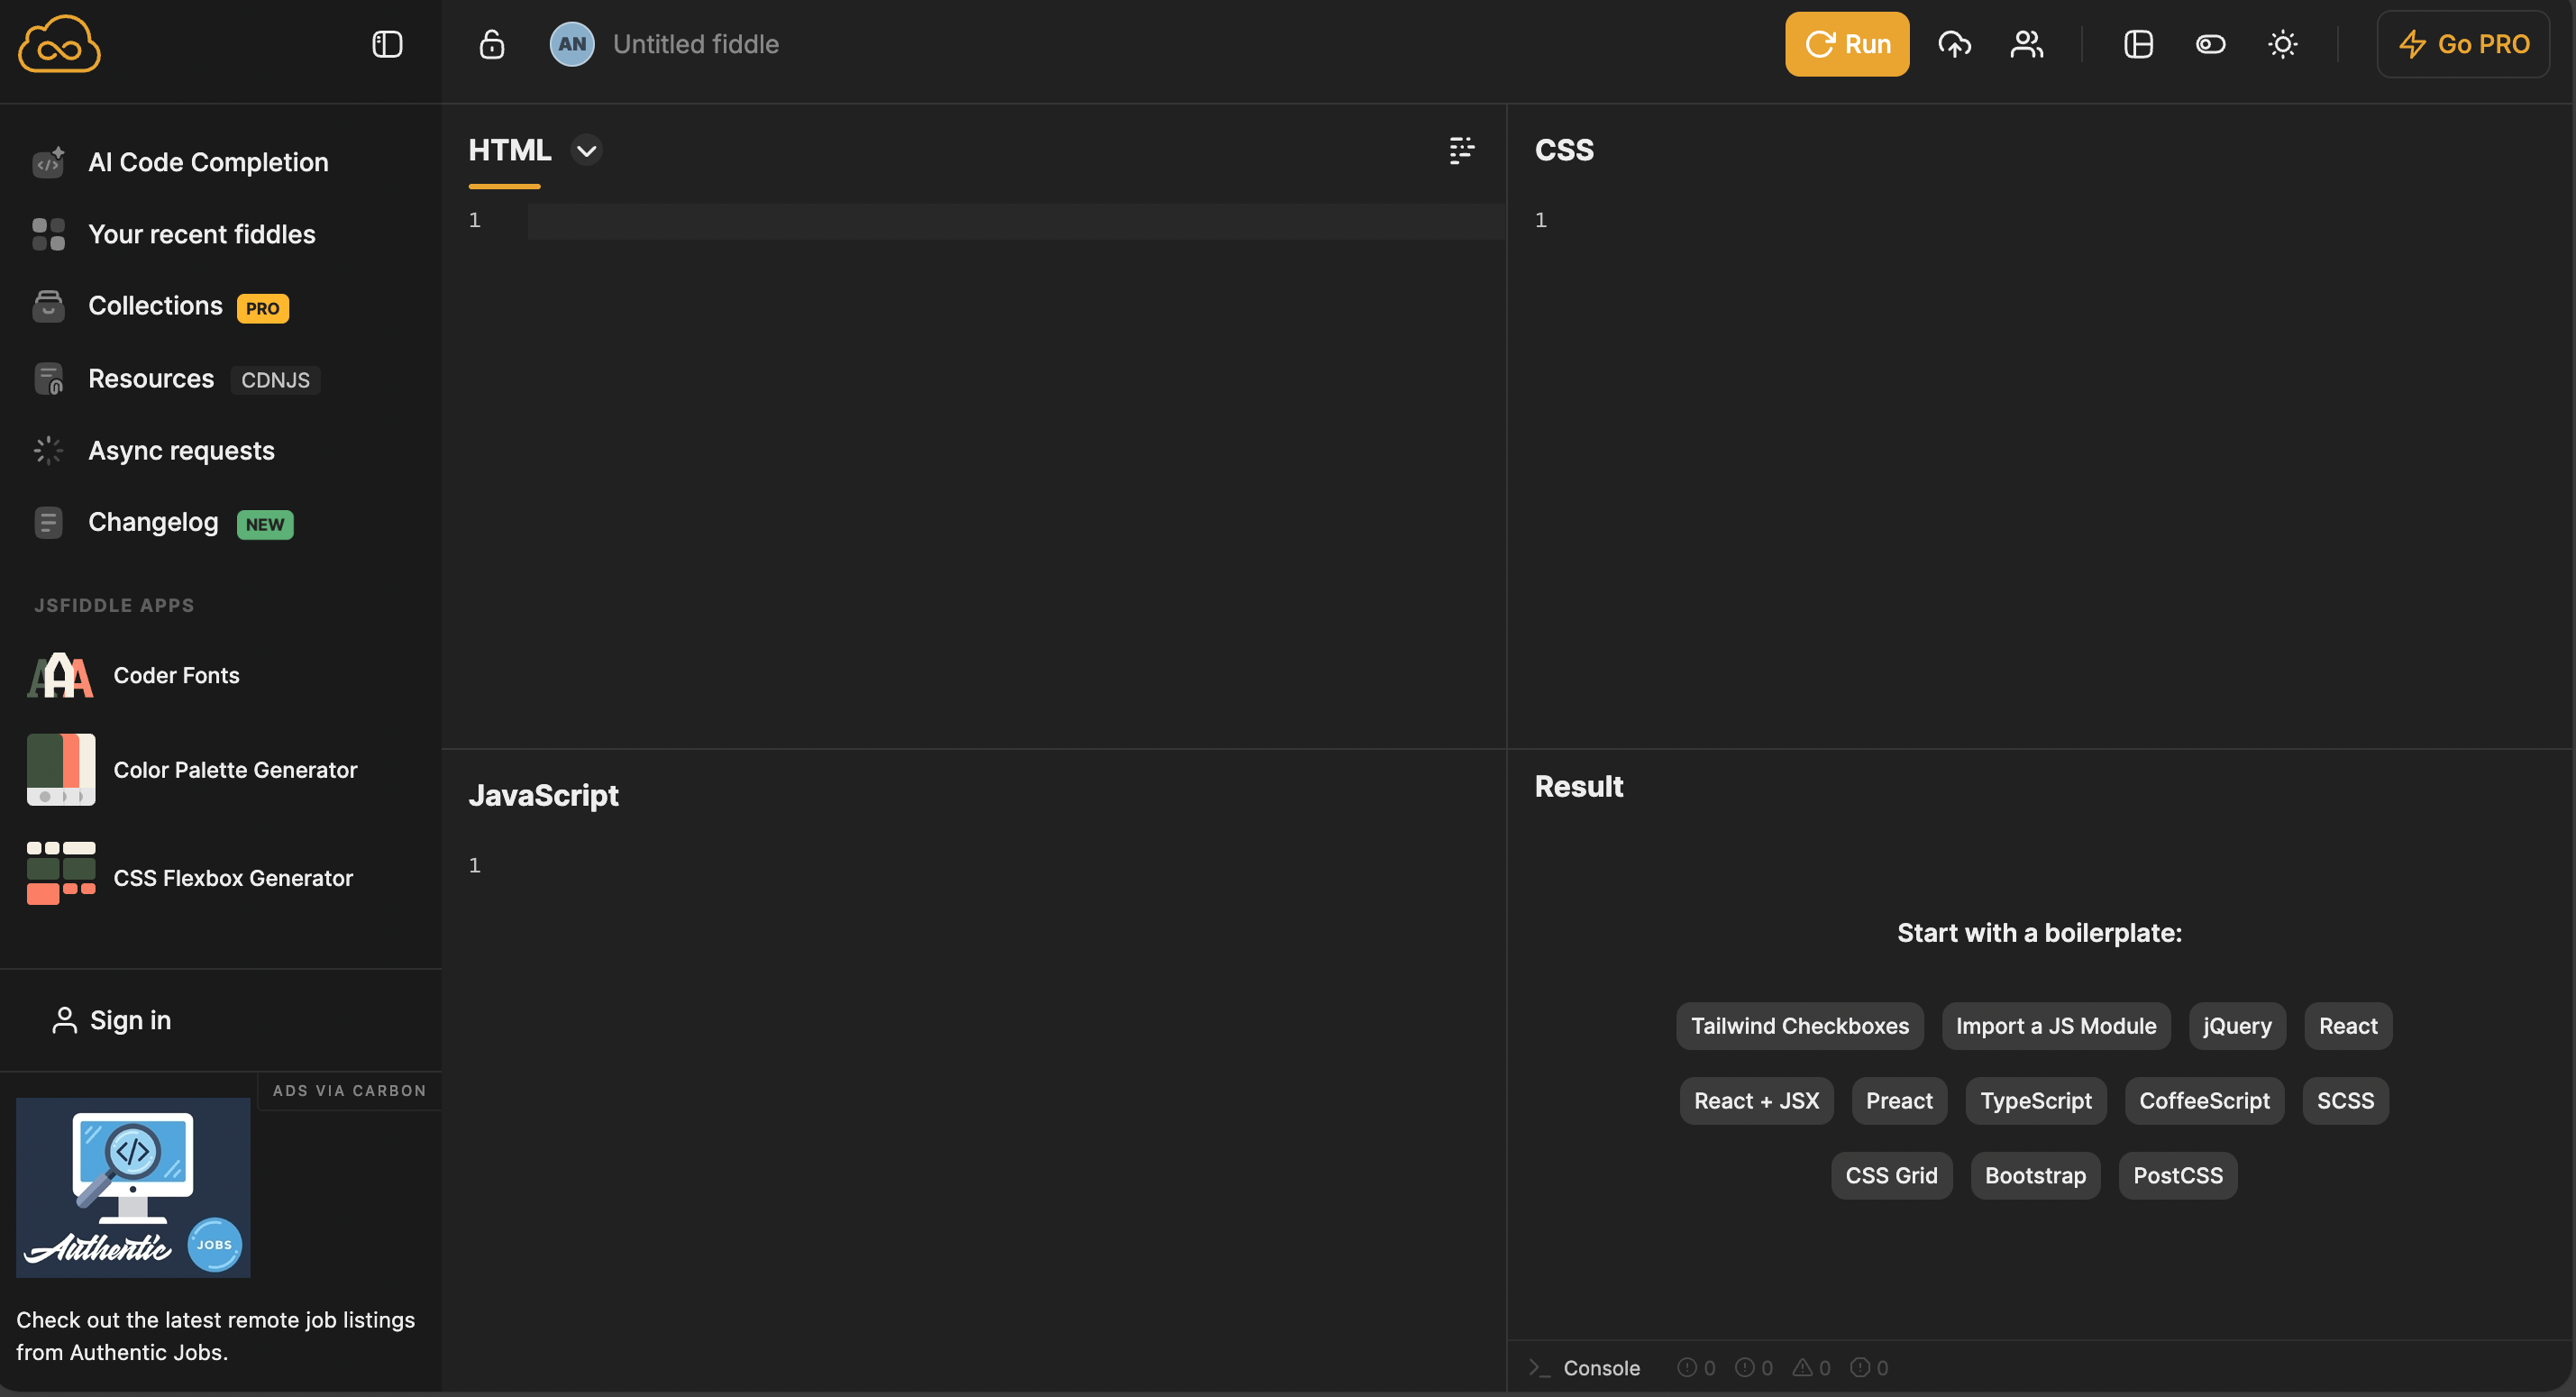Click the toggle switch icon in the toolbar
The image size is (2576, 1397).
2210,44
